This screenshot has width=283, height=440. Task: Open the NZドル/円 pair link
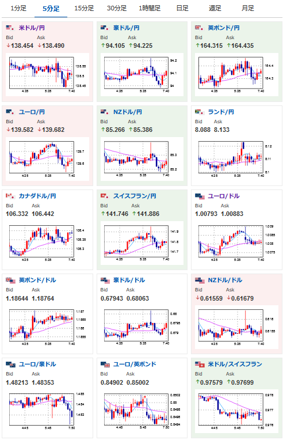(x=127, y=112)
